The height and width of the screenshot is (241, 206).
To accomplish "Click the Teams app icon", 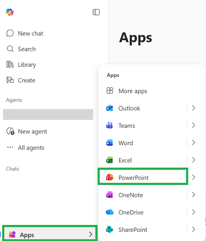I will click(109, 125).
